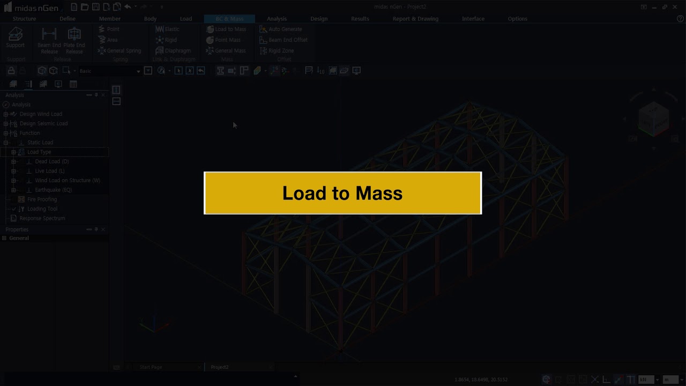Create a new file from title bar
Viewport: 686px width, 386px height.
[x=74, y=7]
